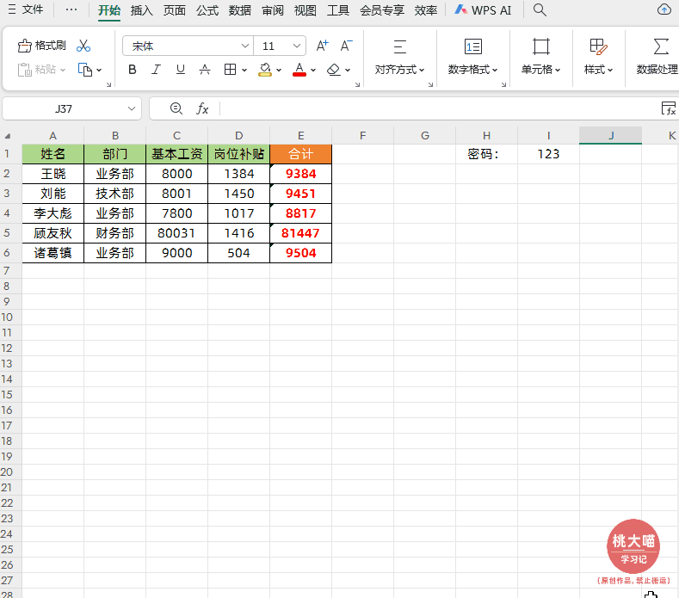Open the number format group dialog launcher
This screenshot has height=598, width=679.
(503, 84)
